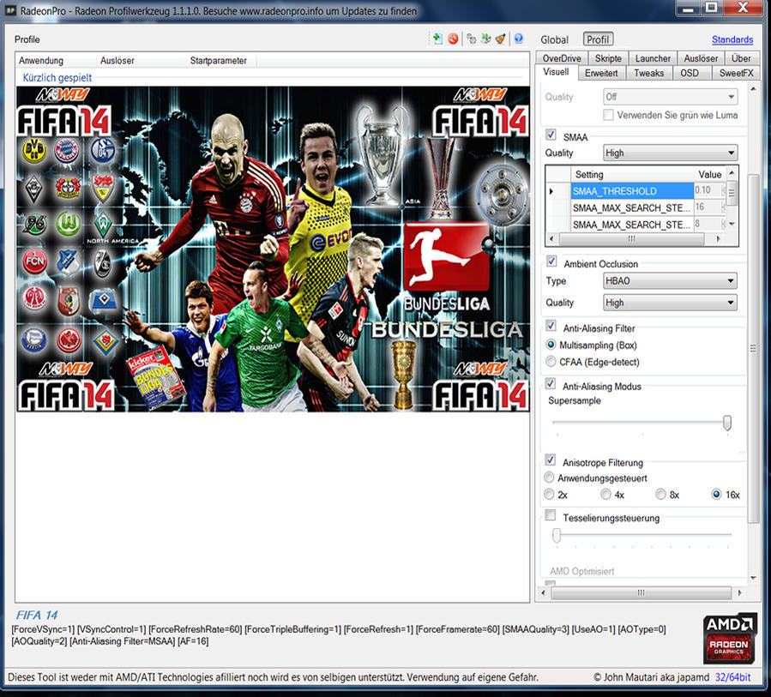
Task: Open the OSD tab
Action: point(690,73)
